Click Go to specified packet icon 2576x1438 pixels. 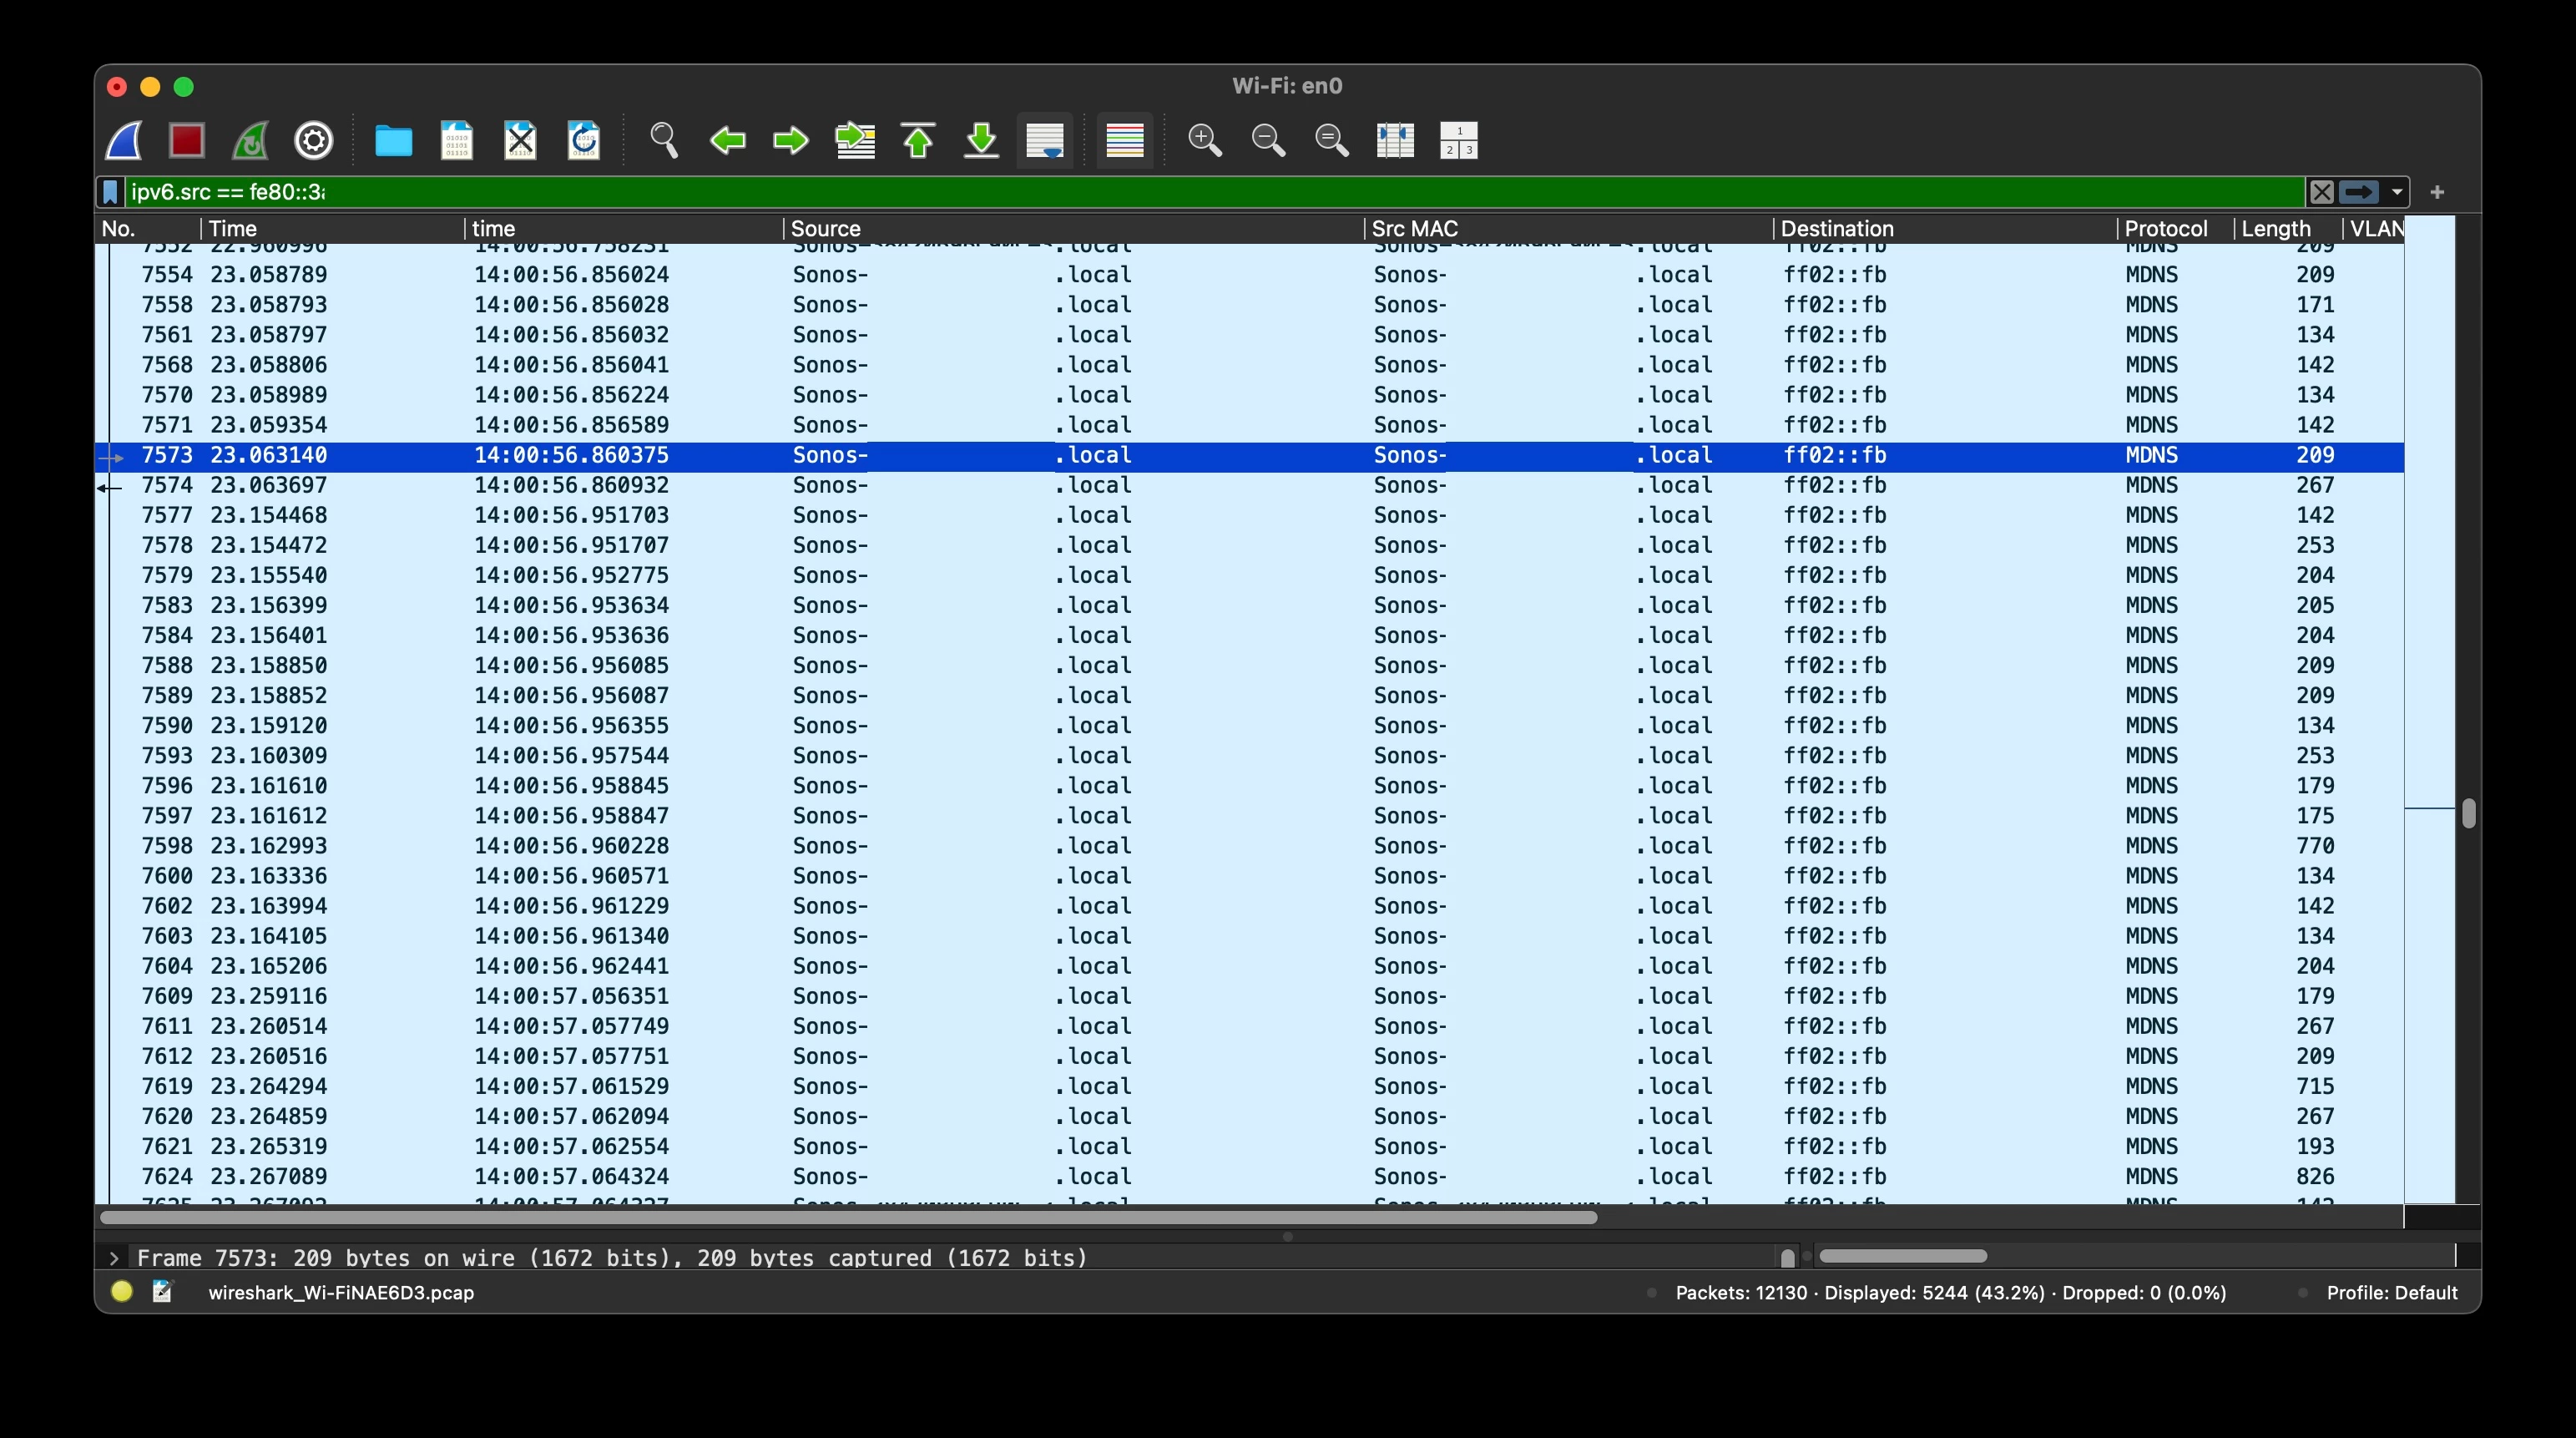[855, 140]
